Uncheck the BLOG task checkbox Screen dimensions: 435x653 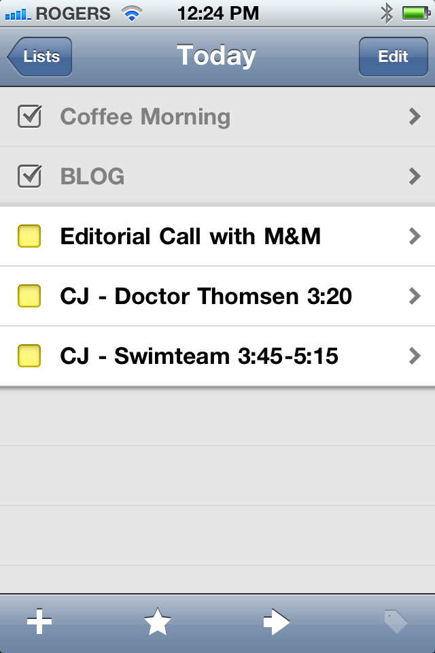click(x=29, y=177)
